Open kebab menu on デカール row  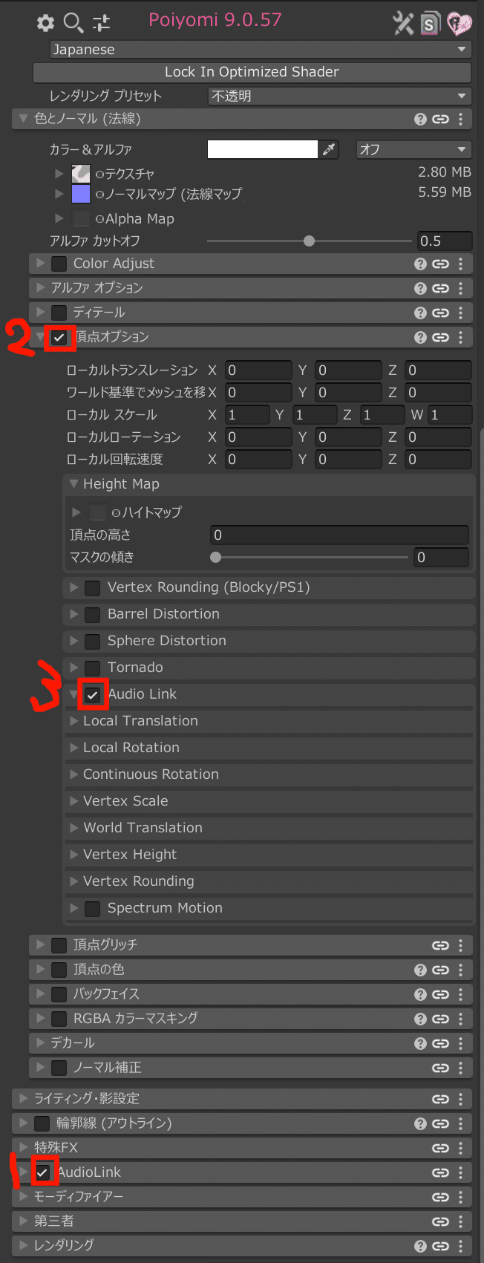[x=461, y=1043]
